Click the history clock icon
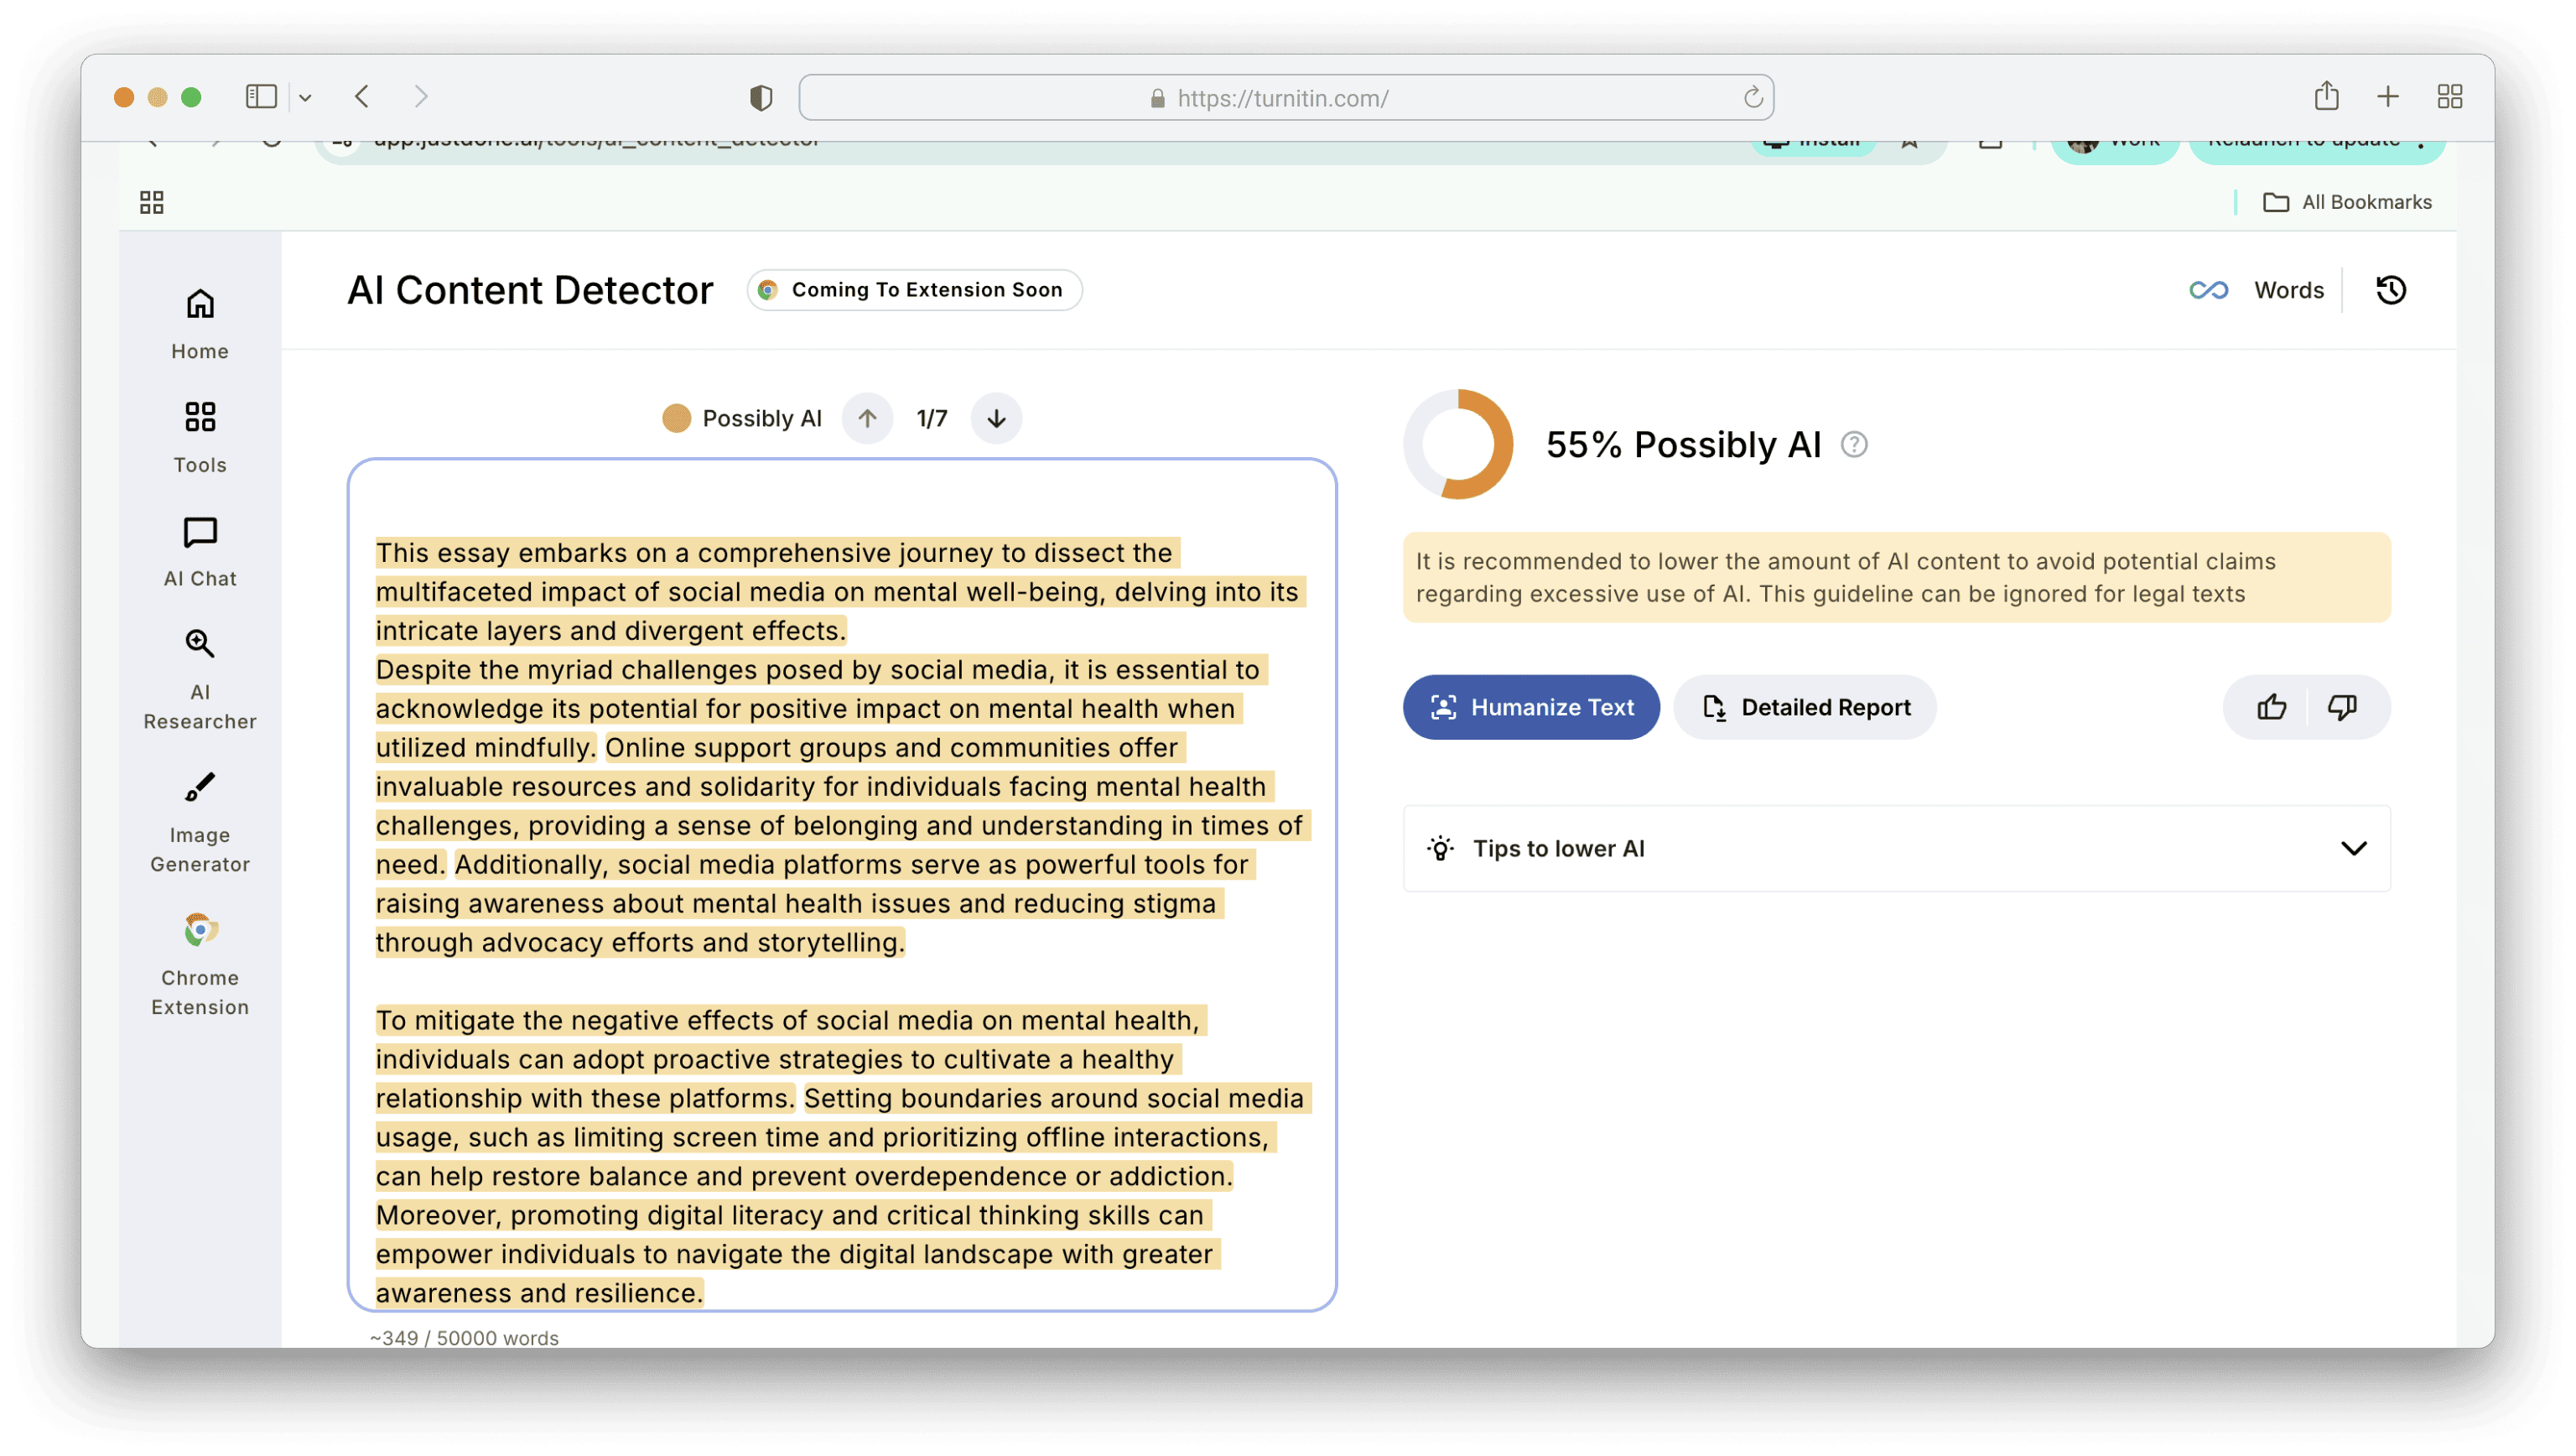 pos(2390,290)
